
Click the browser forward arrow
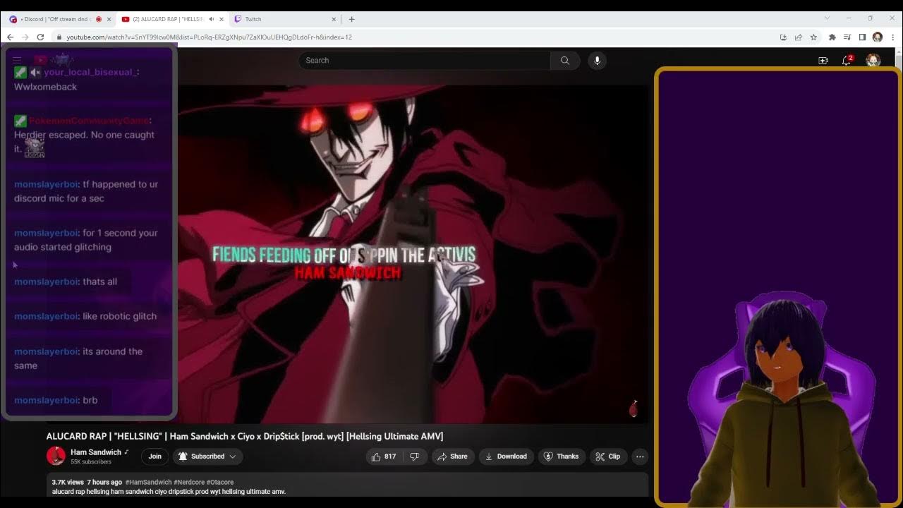point(25,37)
